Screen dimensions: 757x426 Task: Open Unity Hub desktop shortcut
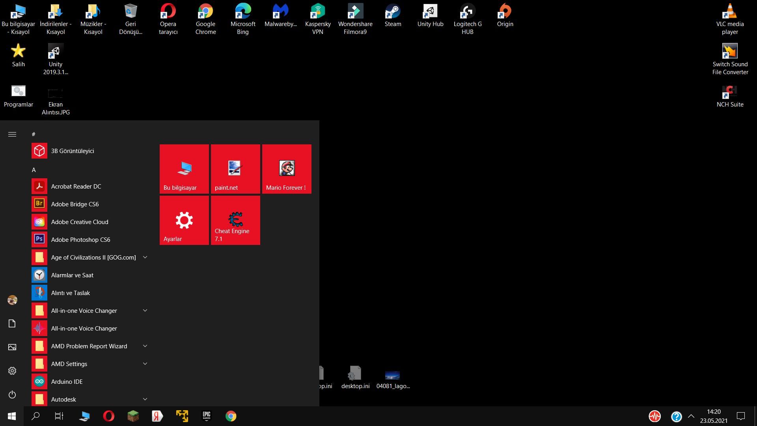click(430, 16)
